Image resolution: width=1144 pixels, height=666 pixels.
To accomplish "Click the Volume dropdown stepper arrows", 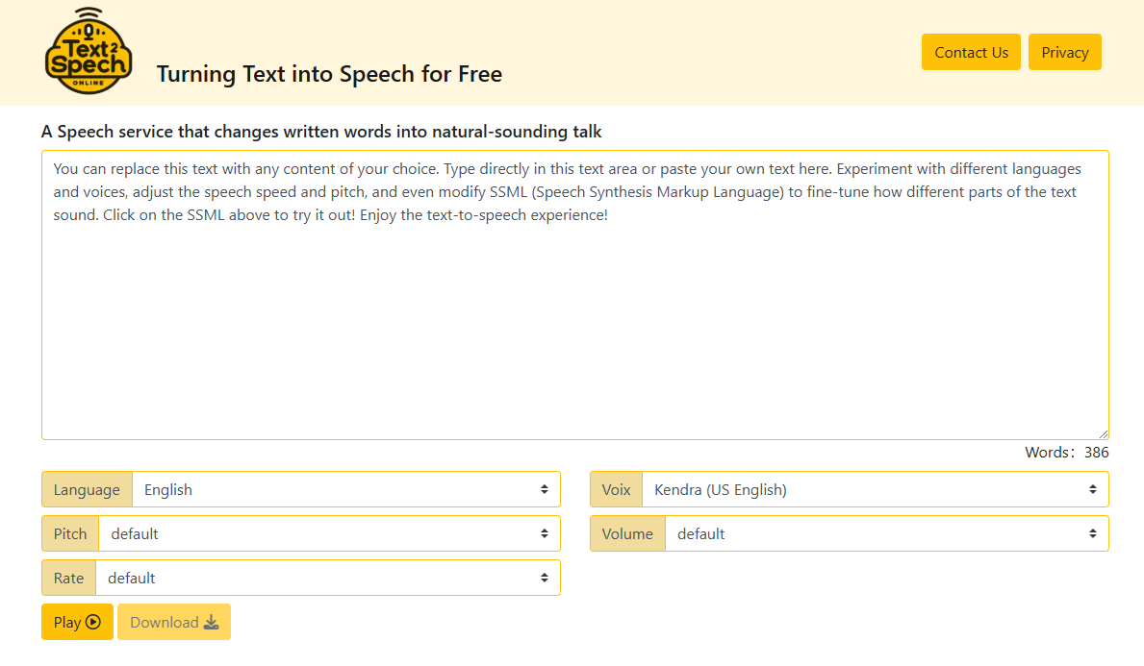I will (1093, 533).
